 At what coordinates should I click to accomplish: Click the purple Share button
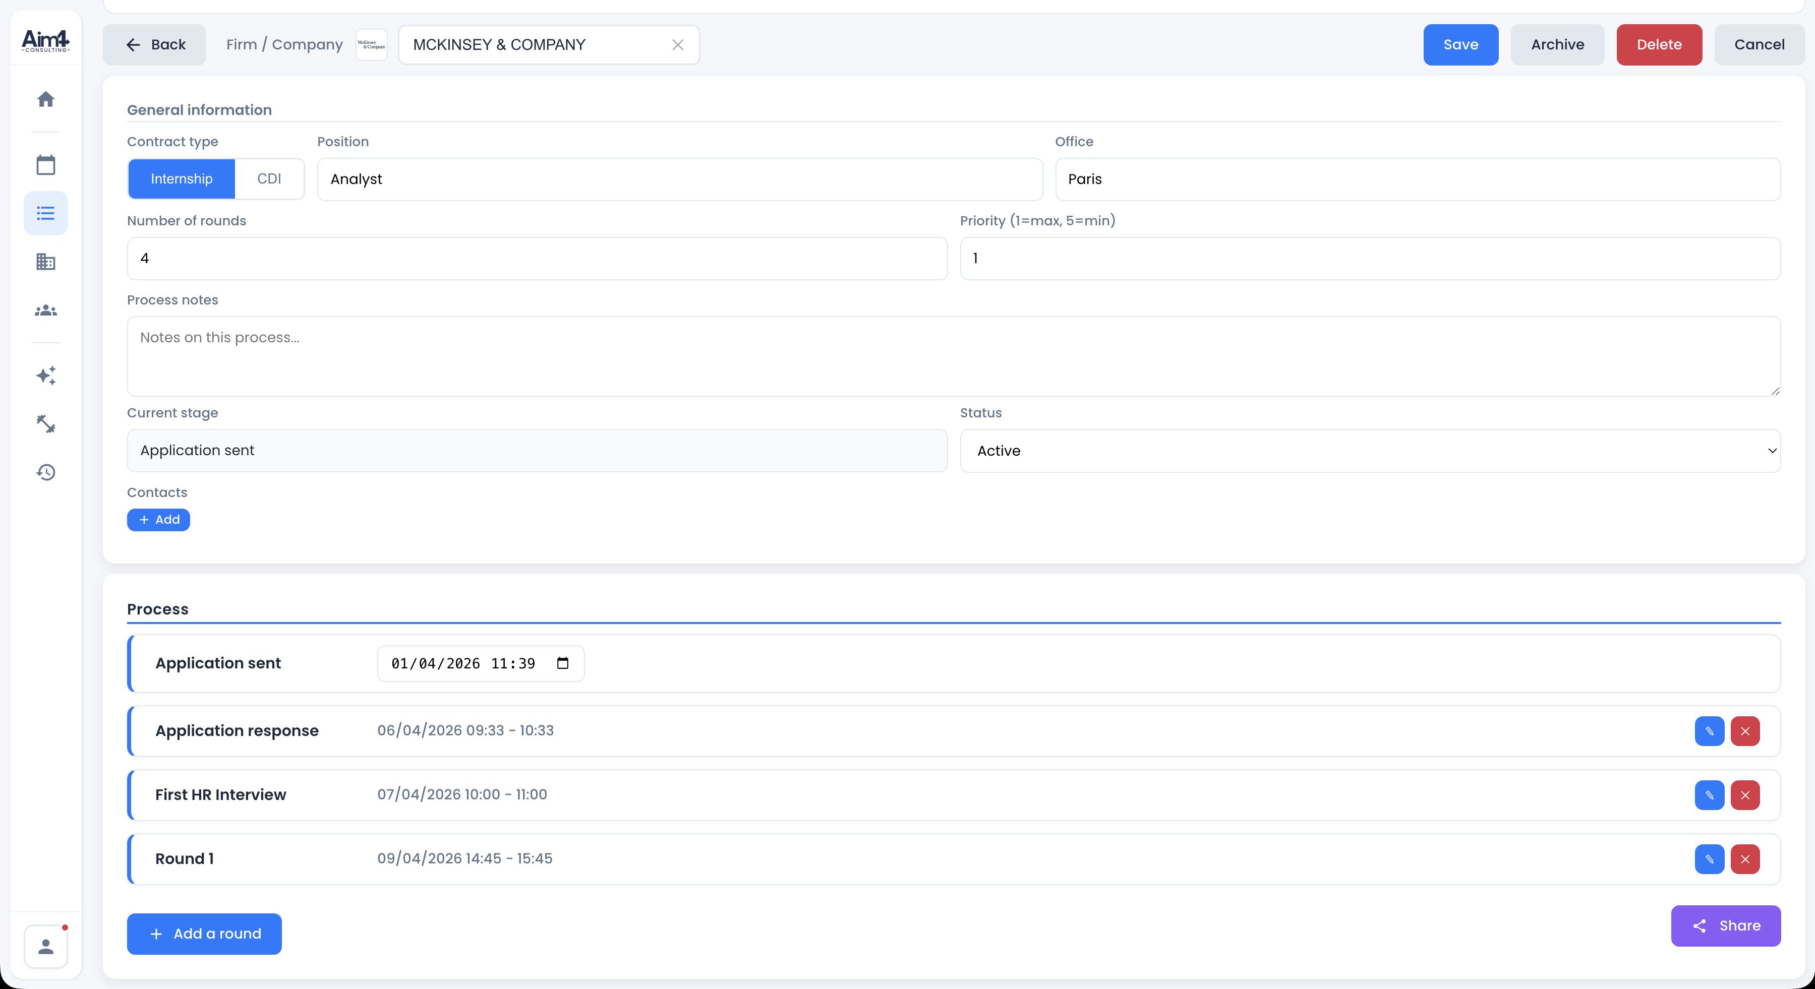[x=1726, y=926]
